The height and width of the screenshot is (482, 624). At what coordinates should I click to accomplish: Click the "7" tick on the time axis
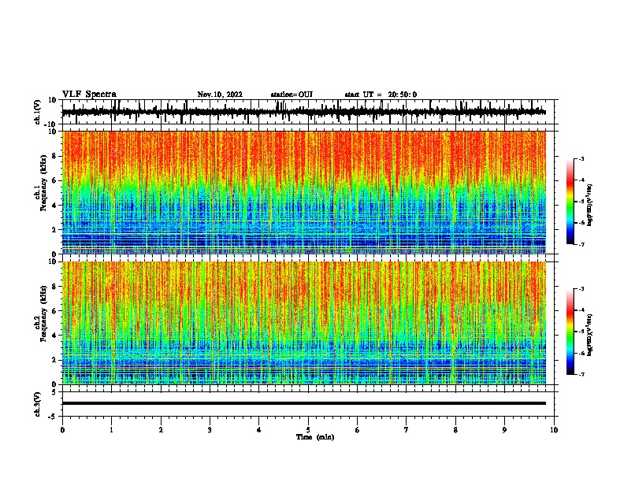pyautogui.click(x=407, y=430)
